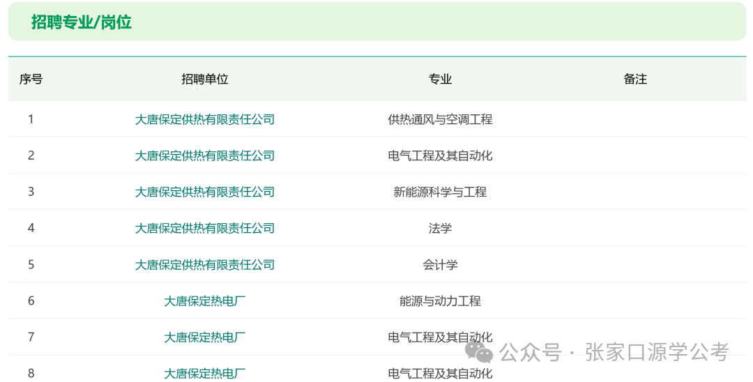Select the 专业 column header

(440, 79)
